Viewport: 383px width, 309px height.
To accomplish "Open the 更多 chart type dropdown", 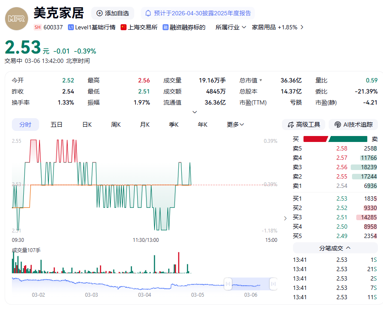I will [x=235, y=124].
